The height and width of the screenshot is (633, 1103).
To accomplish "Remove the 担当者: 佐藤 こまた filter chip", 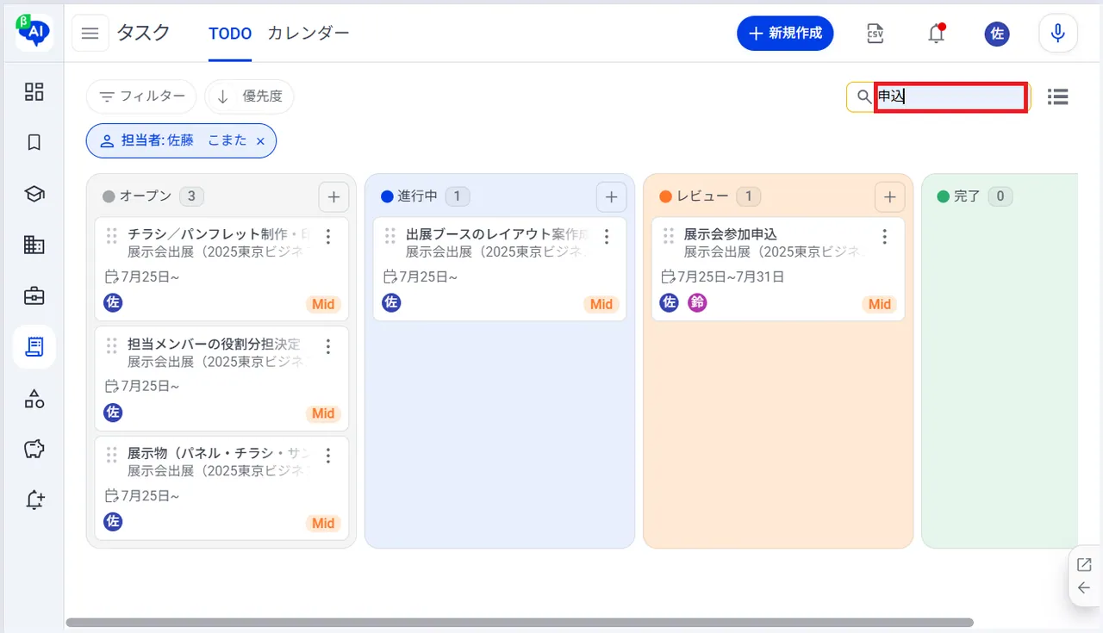I will pyautogui.click(x=260, y=141).
